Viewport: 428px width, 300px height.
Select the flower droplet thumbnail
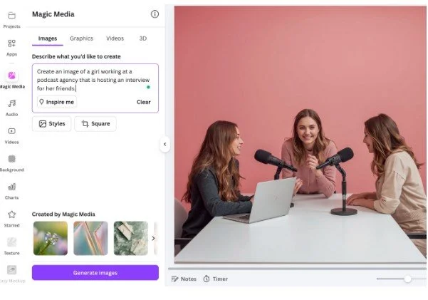51,238
